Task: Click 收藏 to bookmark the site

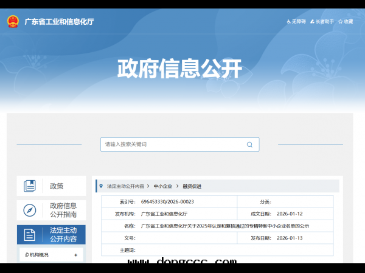Action: pos(346,22)
